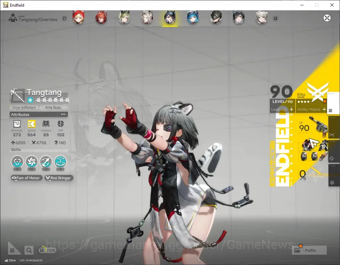The image size is (340, 265).
Task: Click the Strength fist icon
Action: [17, 124]
